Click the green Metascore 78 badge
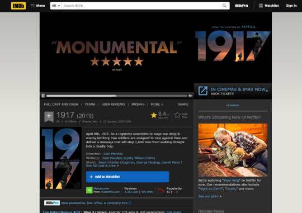Image resolution: width=302 pixels, height=213 pixels. [89, 190]
